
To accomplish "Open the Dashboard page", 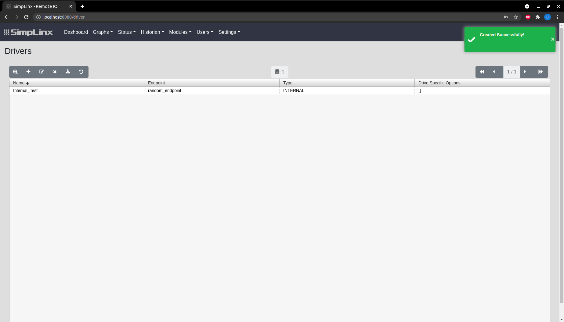I will (x=76, y=32).
